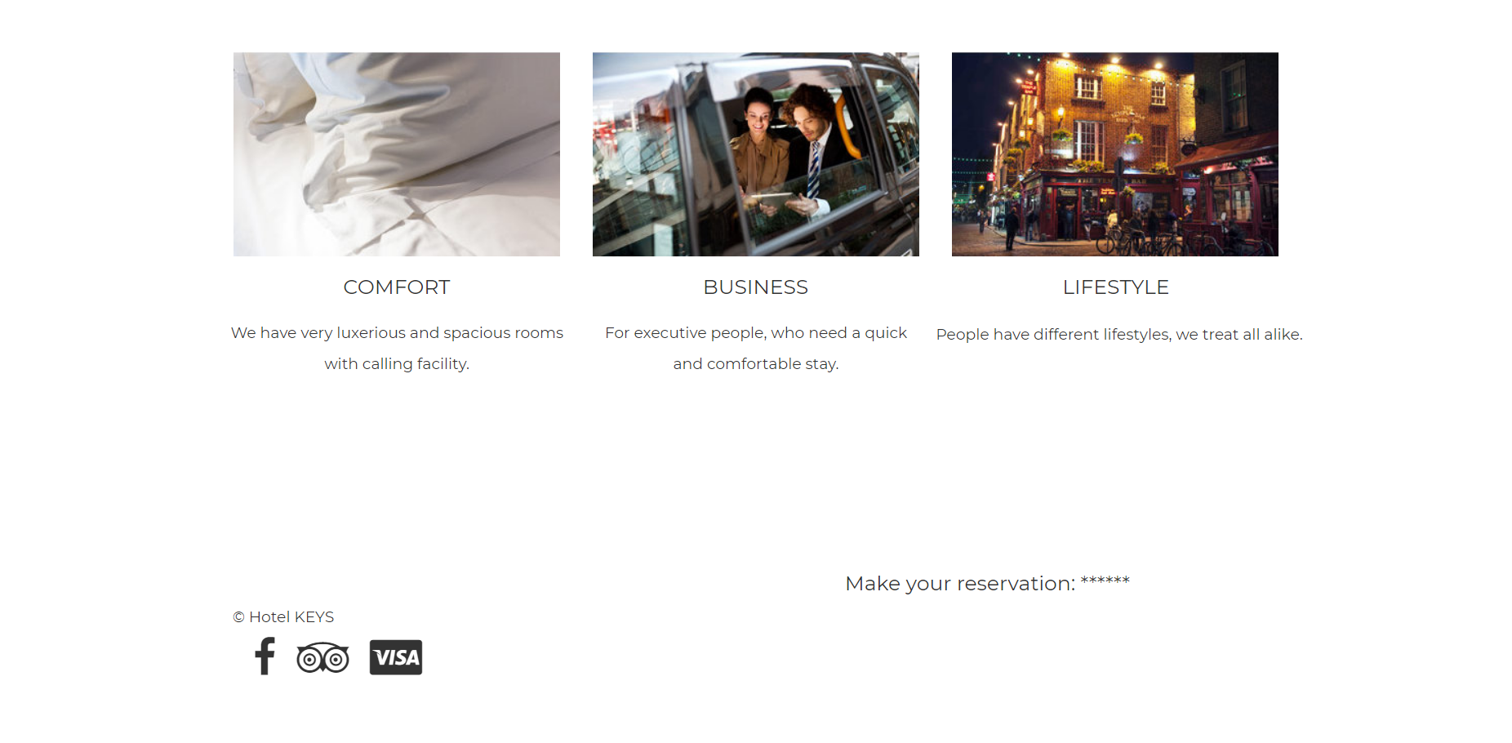Open the white bedsheets Comfort photo

pyautogui.click(x=397, y=154)
